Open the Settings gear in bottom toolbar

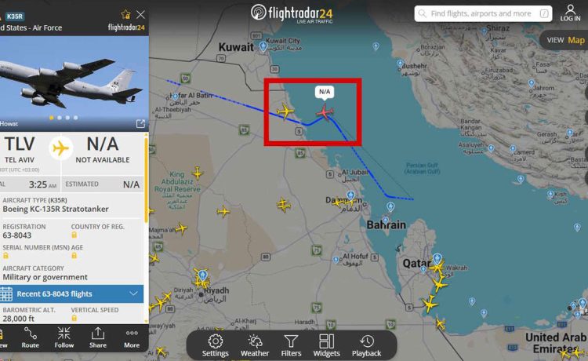pos(216,345)
